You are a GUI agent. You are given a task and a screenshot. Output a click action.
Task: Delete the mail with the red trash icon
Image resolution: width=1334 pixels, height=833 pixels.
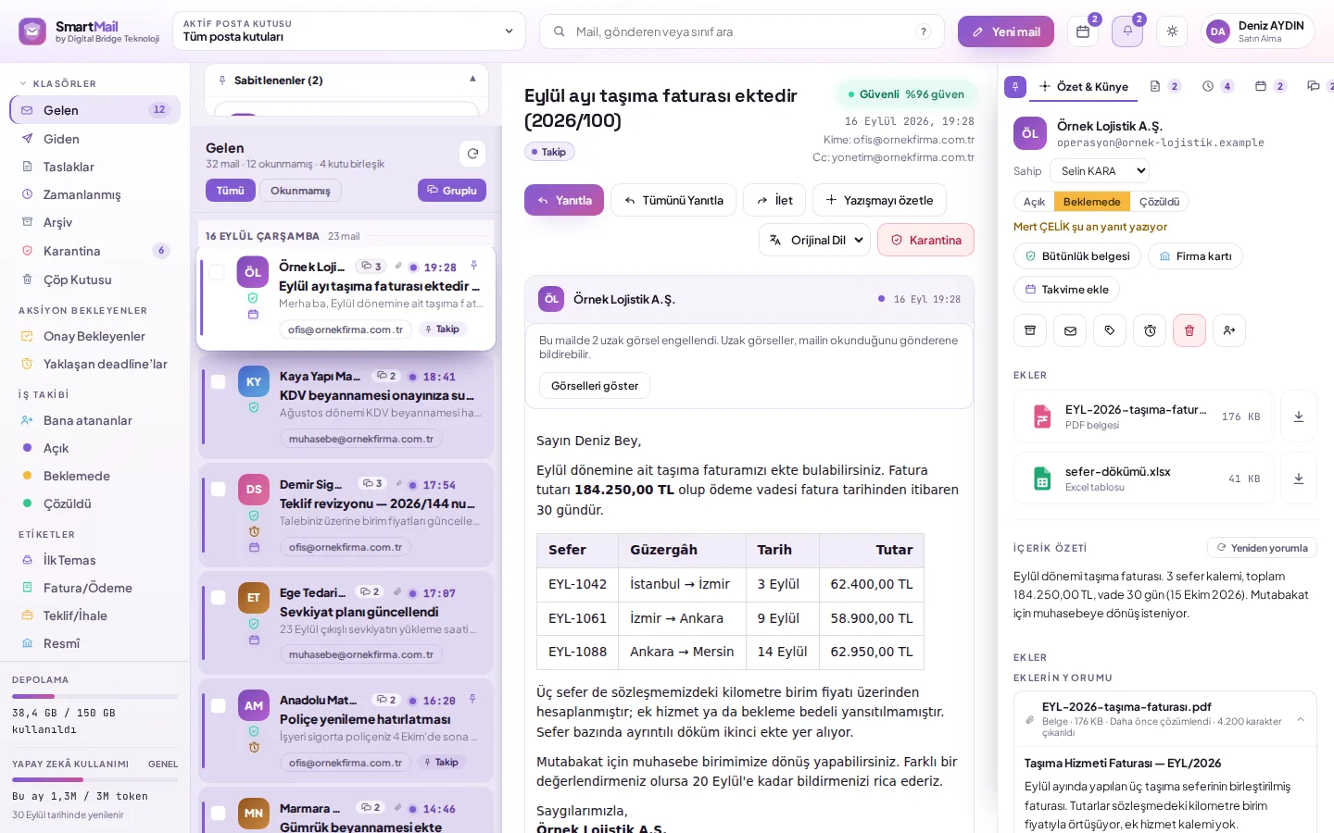click(x=1189, y=330)
